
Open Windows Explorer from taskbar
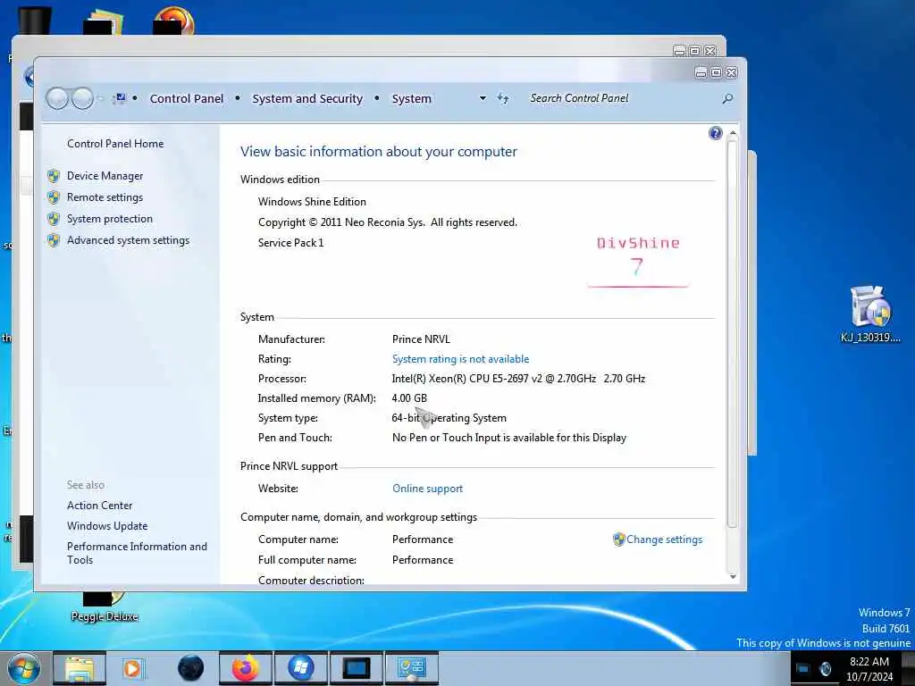[80, 668]
